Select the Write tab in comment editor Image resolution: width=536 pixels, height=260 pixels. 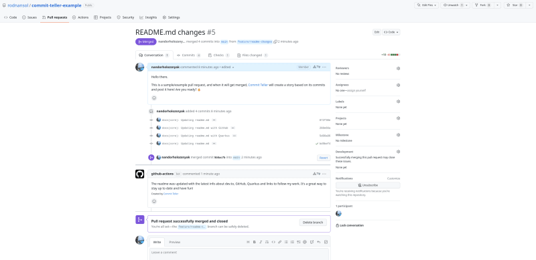click(x=157, y=242)
